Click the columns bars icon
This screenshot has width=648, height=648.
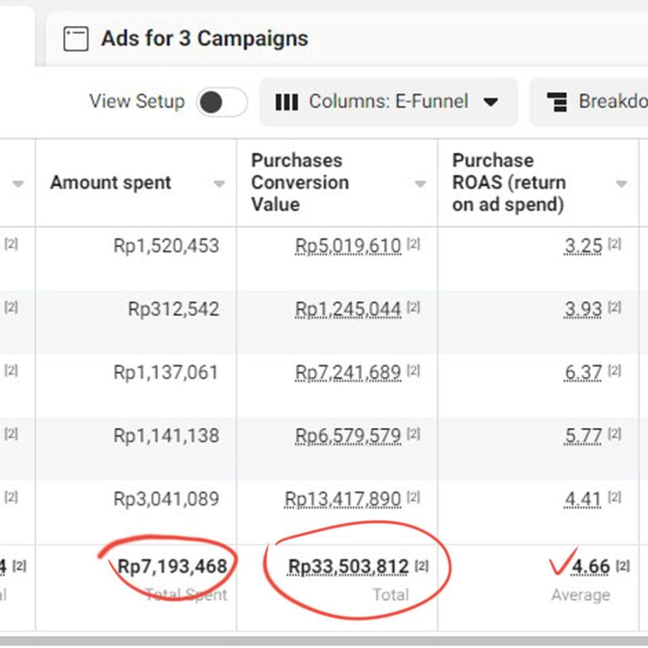[287, 103]
